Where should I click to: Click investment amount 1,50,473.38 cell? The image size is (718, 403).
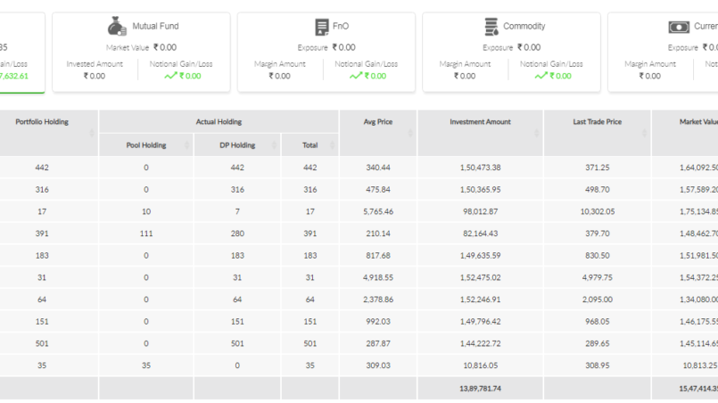[481, 168]
